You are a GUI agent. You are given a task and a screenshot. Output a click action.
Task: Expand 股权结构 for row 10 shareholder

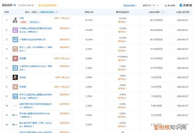point(65,104)
